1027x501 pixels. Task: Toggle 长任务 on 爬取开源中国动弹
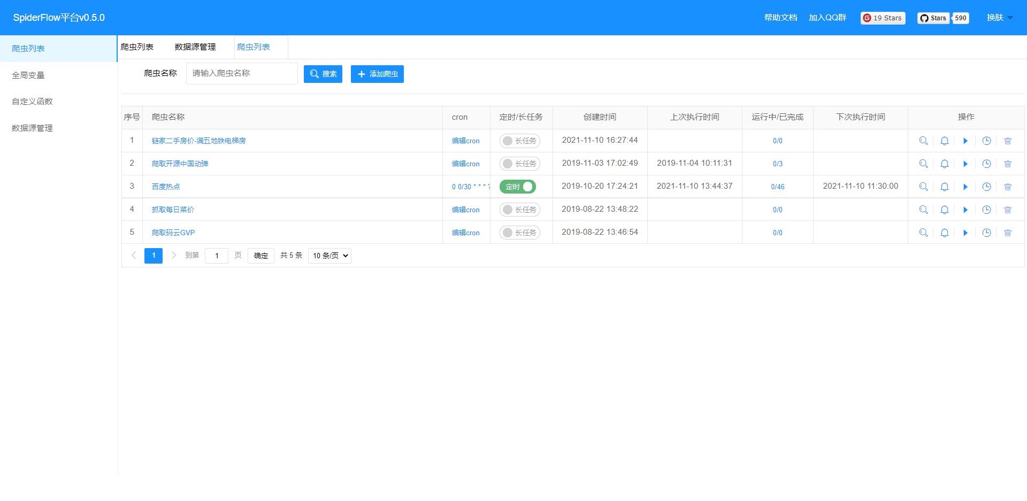click(x=519, y=164)
